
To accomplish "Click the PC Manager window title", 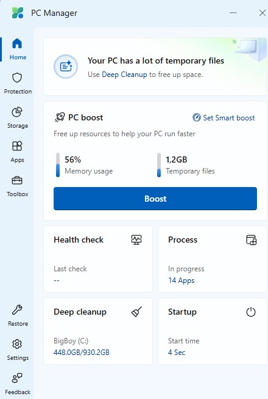I will [x=54, y=13].
